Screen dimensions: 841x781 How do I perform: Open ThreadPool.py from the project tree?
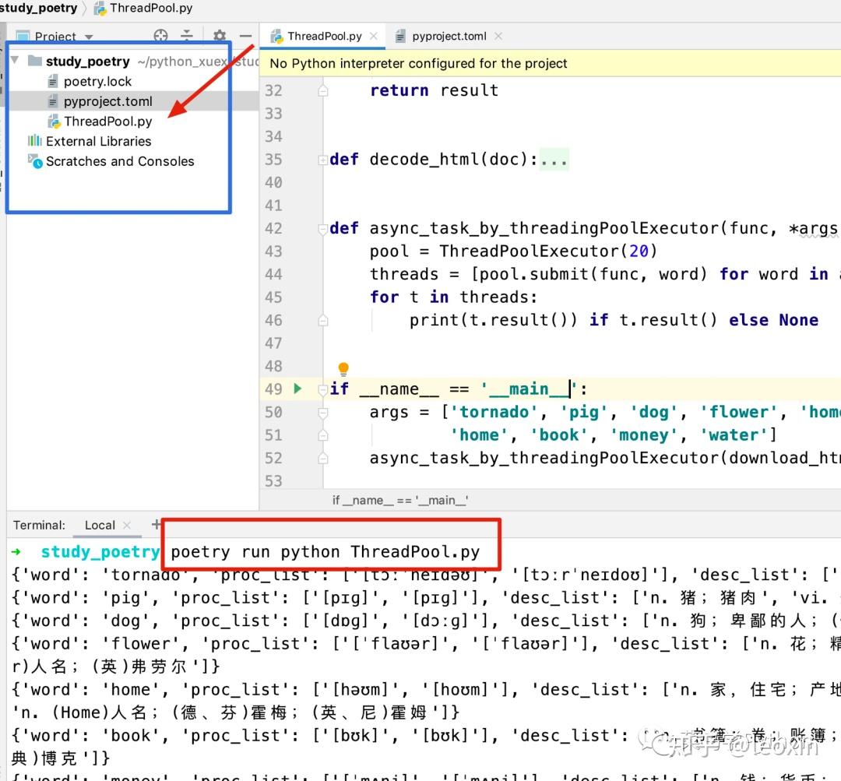[x=107, y=121]
